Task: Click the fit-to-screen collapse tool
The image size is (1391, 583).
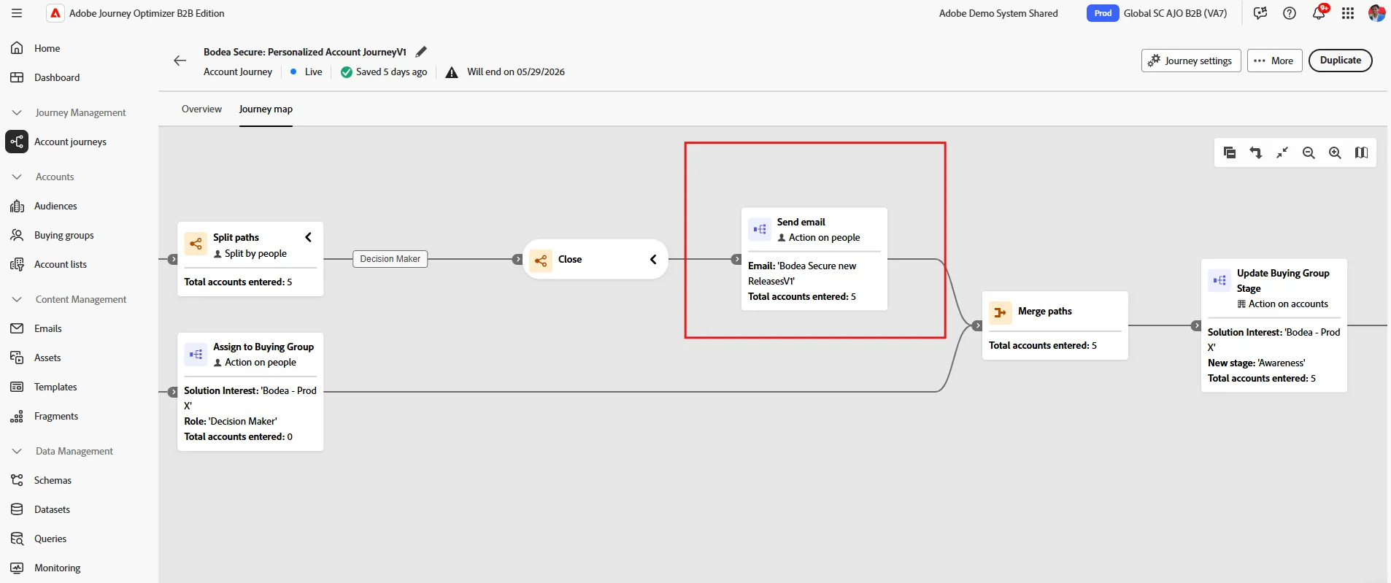Action: point(1282,152)
